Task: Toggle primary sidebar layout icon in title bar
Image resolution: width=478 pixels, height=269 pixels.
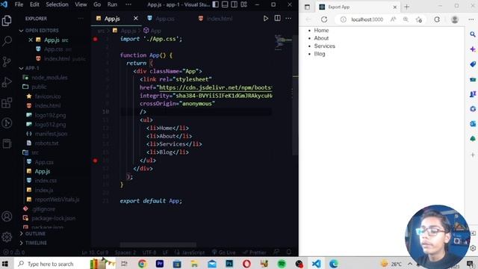Action: (215, 4)
